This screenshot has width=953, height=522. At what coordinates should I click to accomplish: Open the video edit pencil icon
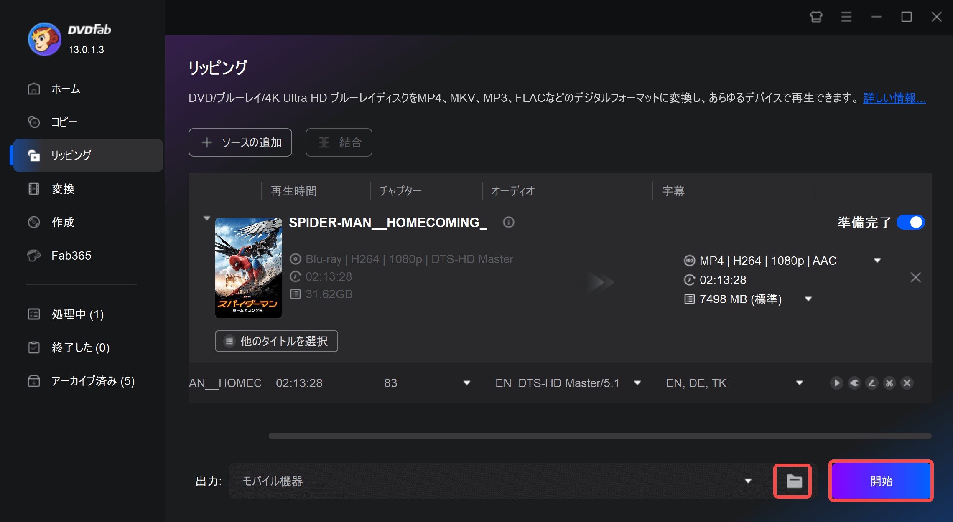tap(872, 383)
